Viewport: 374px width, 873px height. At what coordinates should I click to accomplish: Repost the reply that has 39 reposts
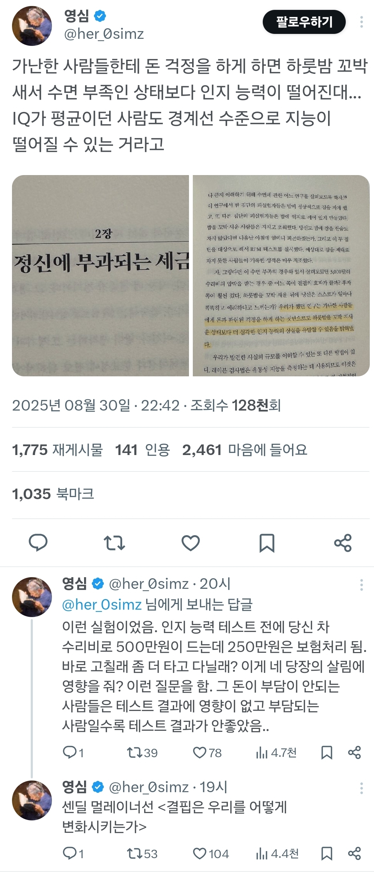(x=142, y=753)
